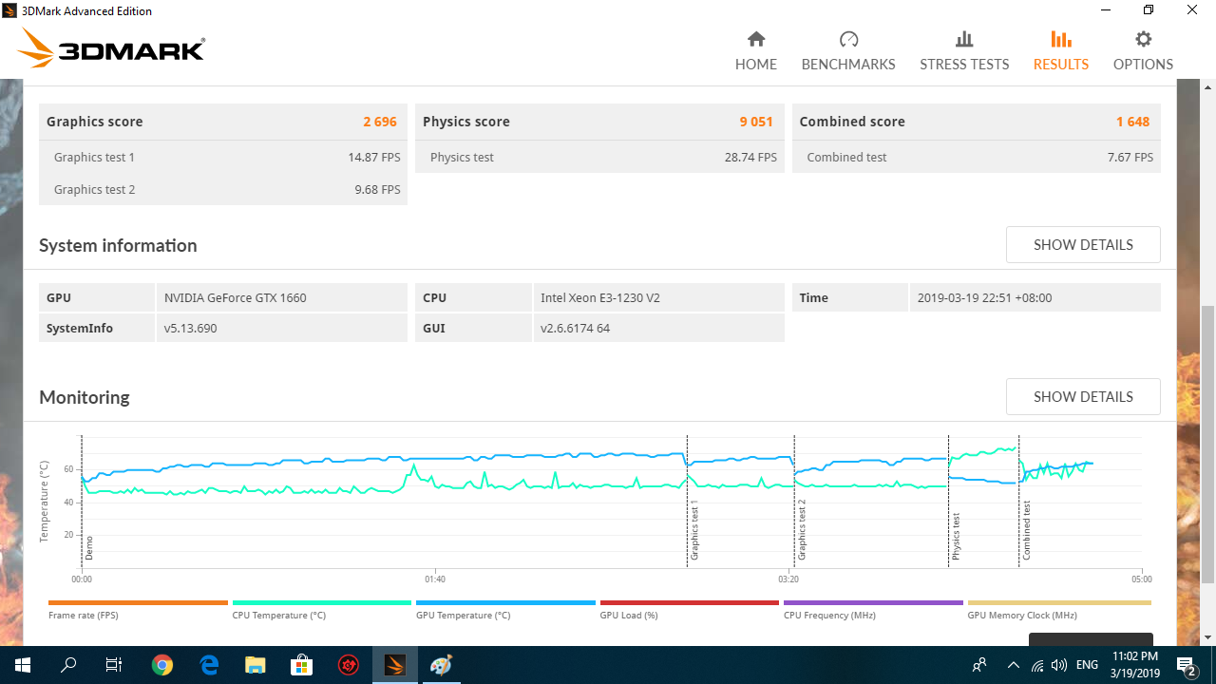
Task: Select the RESULTS tab
Action: pos(1061,51)
